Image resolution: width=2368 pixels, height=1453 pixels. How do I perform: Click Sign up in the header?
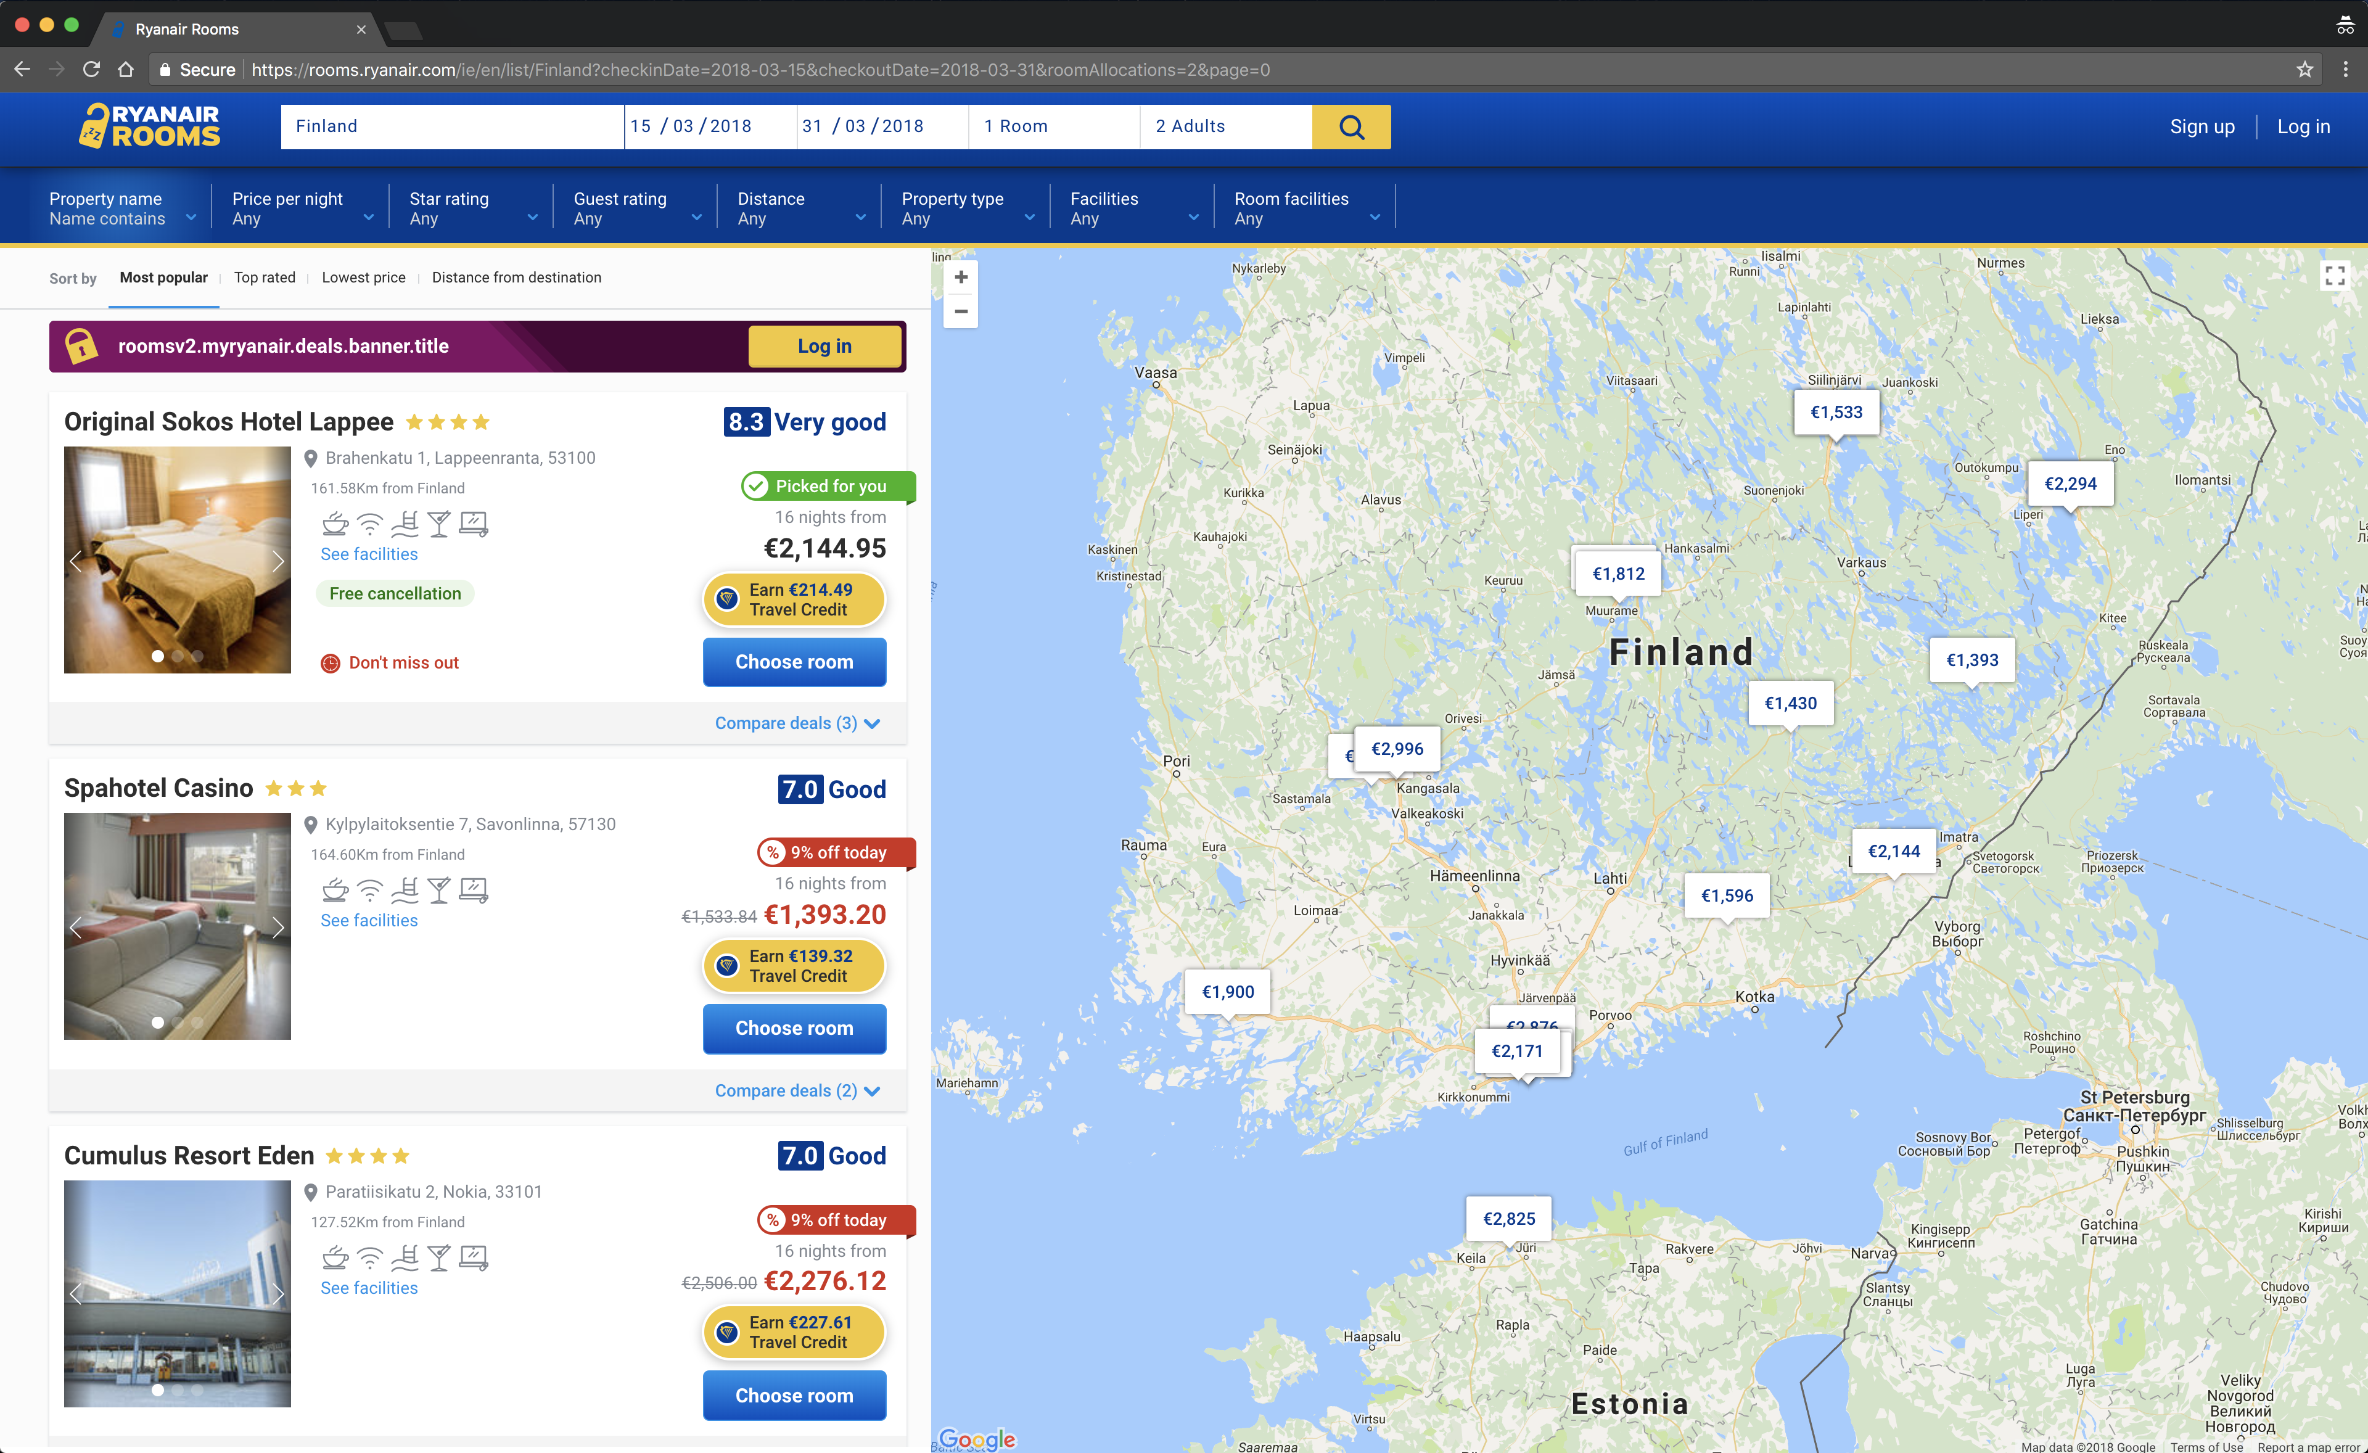[x=2201, y=127]
